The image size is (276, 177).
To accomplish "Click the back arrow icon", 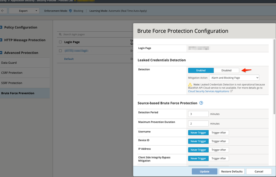I will [3, 11].
